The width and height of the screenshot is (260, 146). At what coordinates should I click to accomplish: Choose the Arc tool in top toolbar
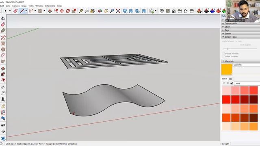pyautogui.click(x=31, y=11)
